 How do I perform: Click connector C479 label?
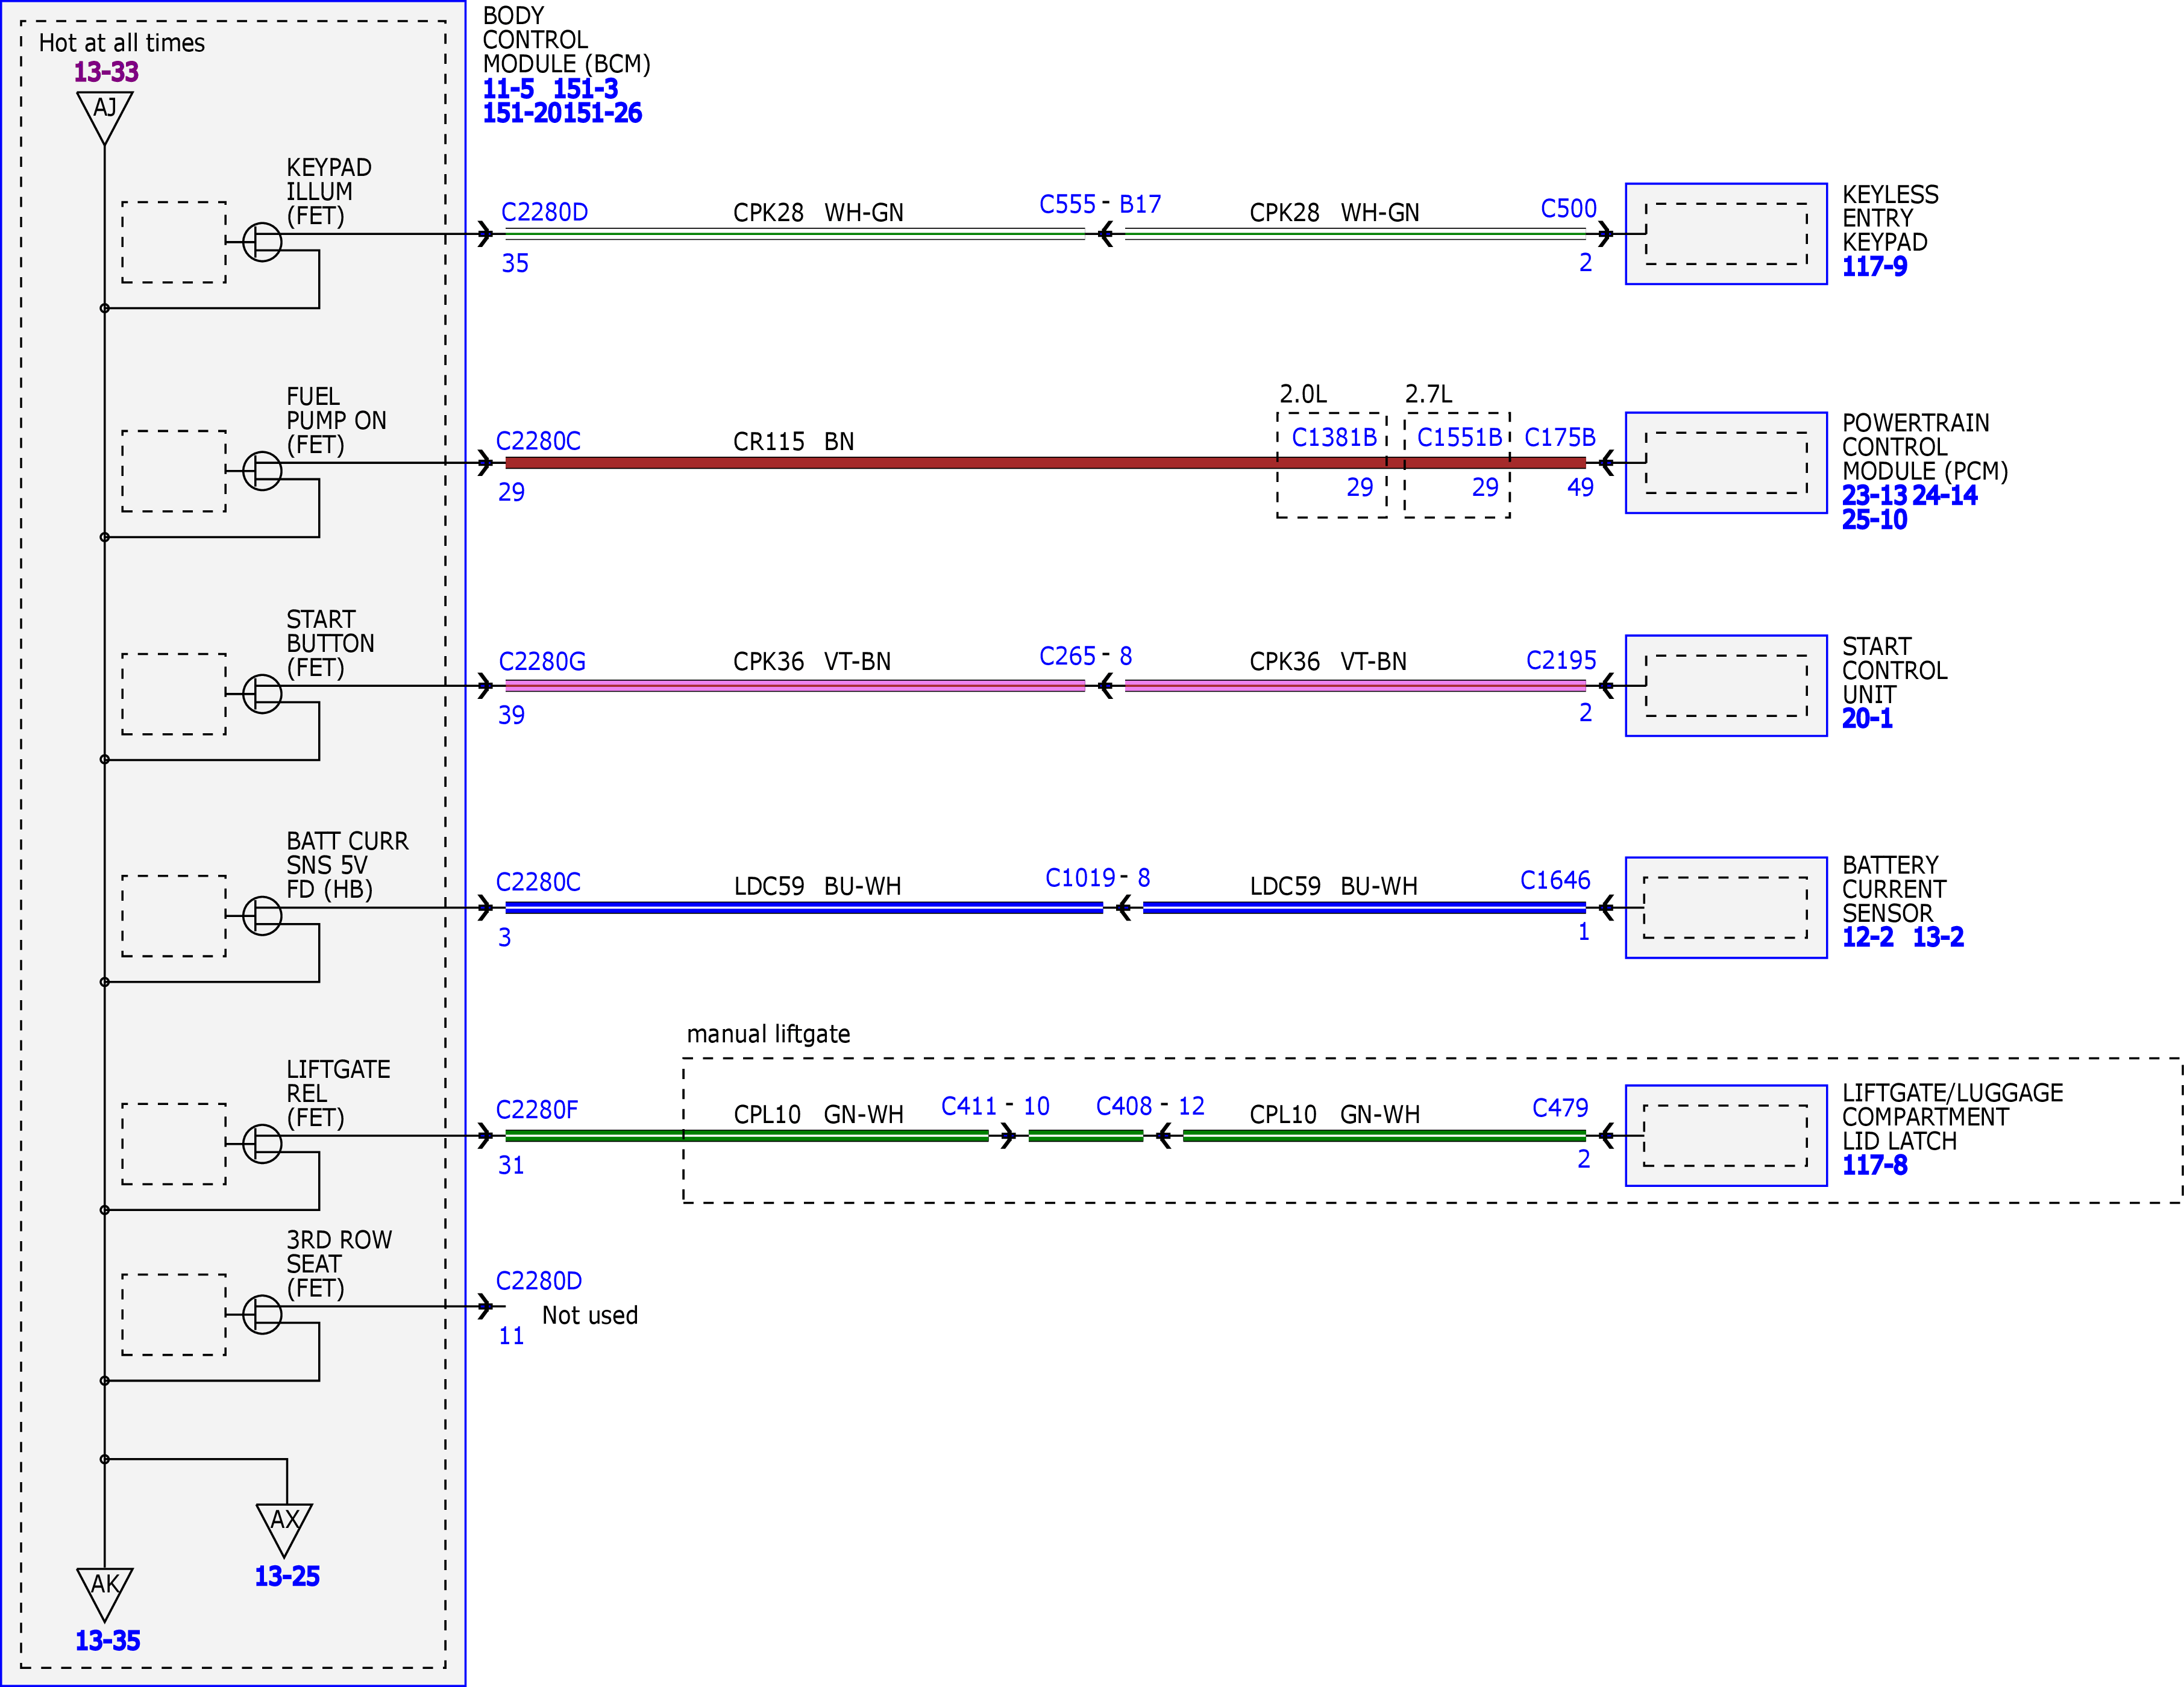pos(1560,1109)
